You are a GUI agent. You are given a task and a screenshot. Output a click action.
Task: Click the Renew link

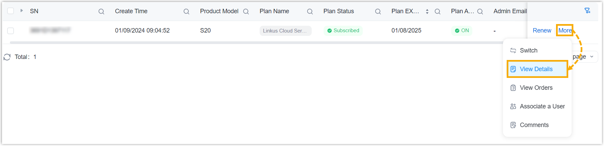(x=542, y=30)
